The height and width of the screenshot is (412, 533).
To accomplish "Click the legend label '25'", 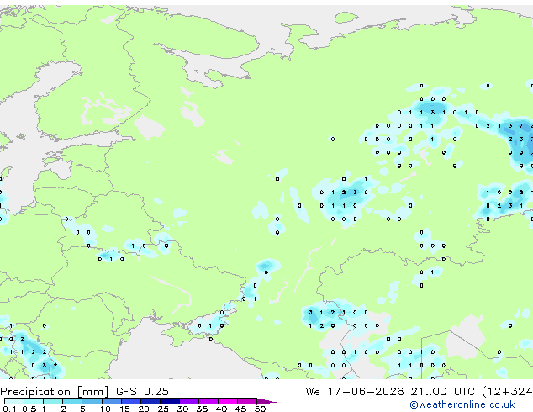I will coord(163,409).
